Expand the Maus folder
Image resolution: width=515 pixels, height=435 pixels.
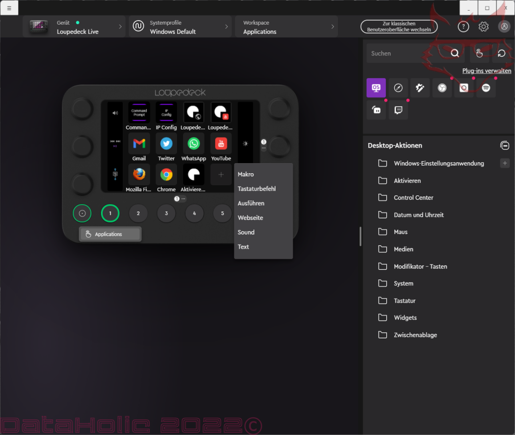coord(393,232)
